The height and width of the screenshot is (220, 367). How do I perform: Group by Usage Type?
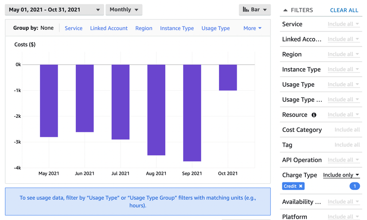[215, 28]
